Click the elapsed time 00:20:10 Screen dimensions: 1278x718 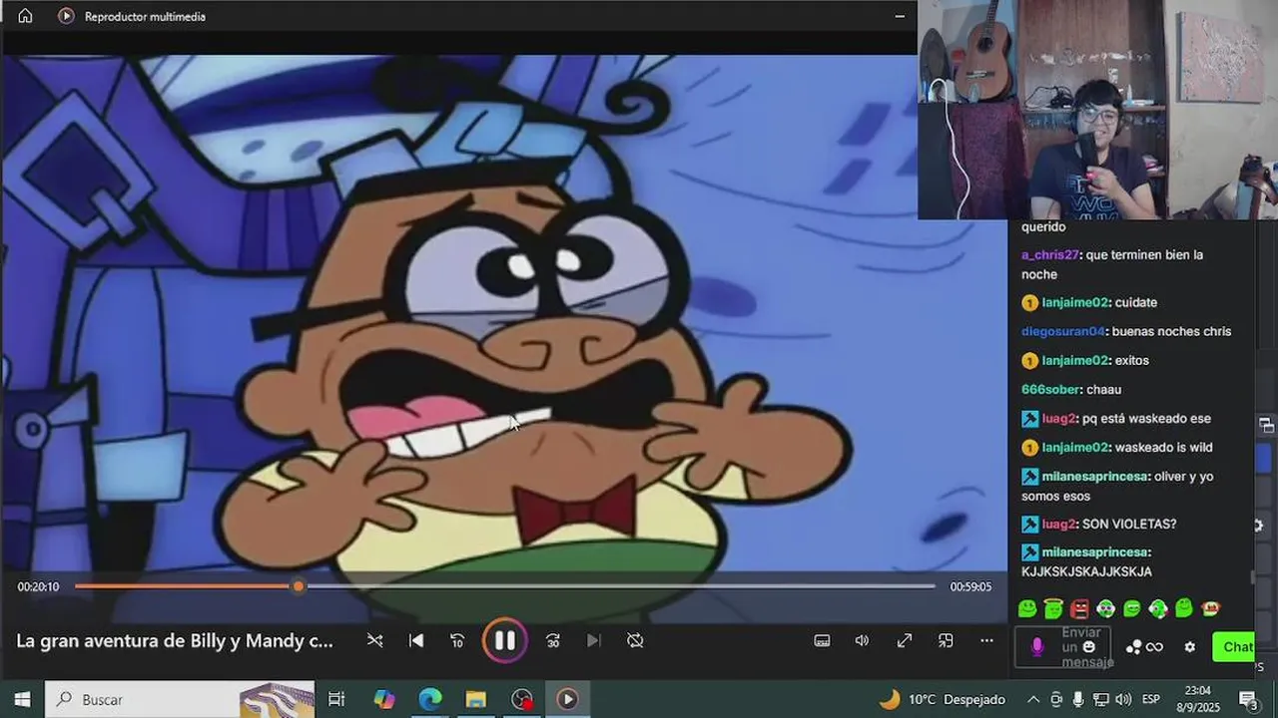38,586
